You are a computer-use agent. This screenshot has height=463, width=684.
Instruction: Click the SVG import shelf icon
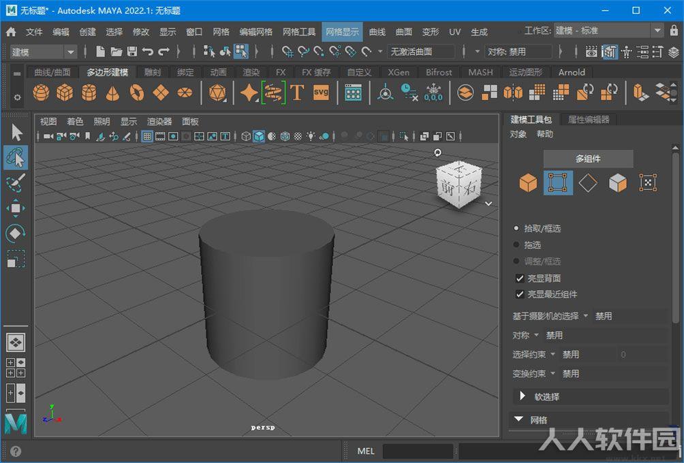[x=321, y=93]
